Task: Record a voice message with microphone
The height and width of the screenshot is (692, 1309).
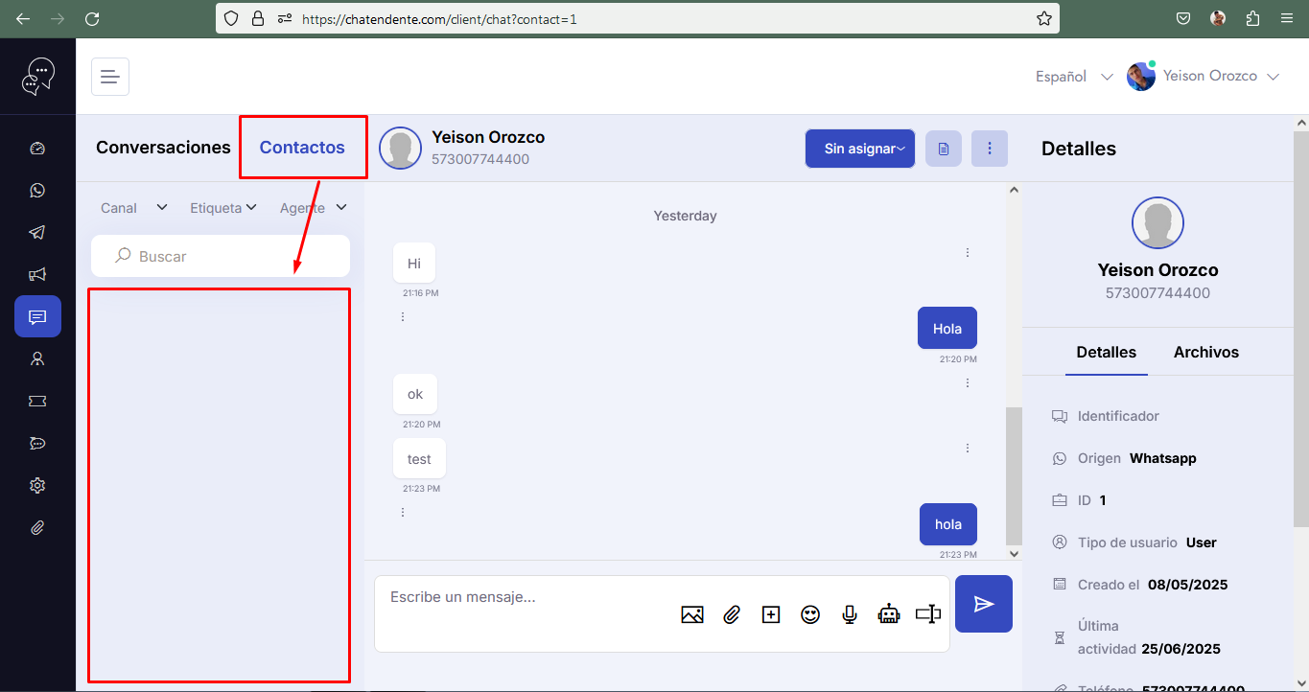Action: click(850, 614)
